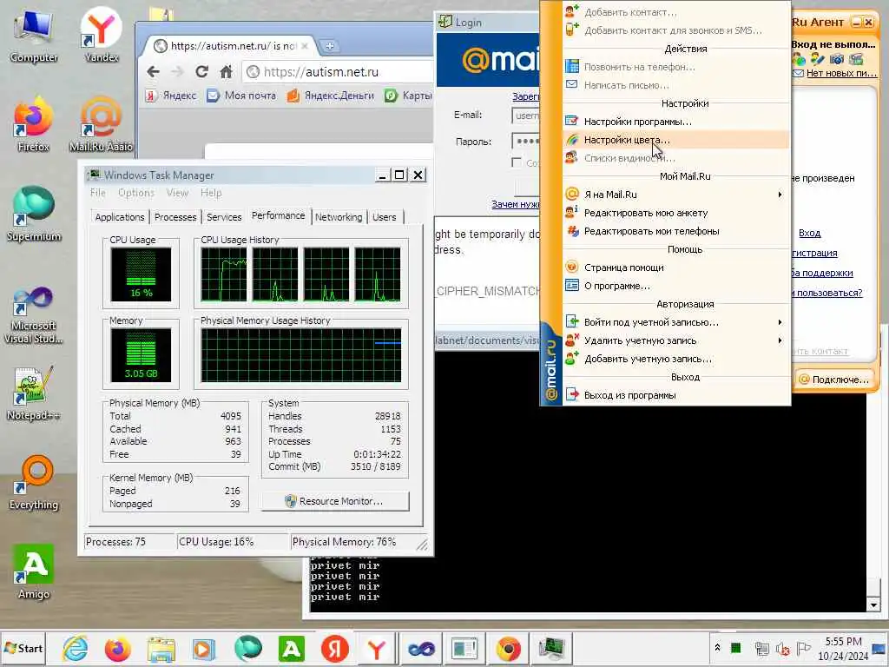The height and width of the screenshot is (667, 889).
Task: Close the autism.net.ru browser tab
Action: coord(305,46)
